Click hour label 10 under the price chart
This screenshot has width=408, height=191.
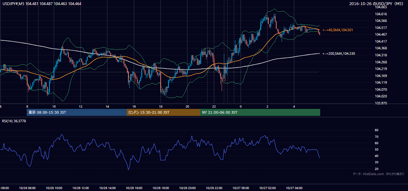(54, 106)
